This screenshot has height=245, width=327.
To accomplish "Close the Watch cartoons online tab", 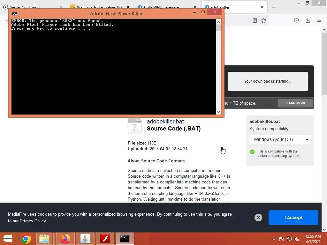I will [x=128, y=7].
